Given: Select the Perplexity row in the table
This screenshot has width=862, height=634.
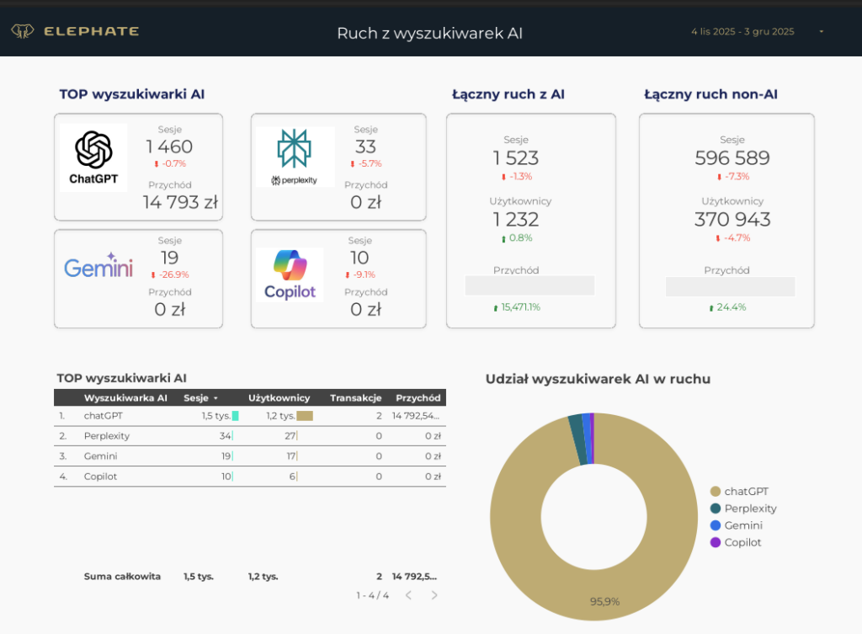Looking at the screenshot, I should pyautogui.click(x=107, y=436).
